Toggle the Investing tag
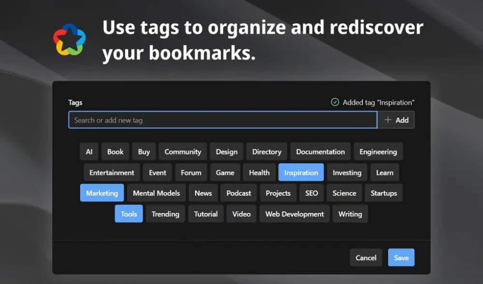Viewport: 483px width, 284px height. (347, 172)
